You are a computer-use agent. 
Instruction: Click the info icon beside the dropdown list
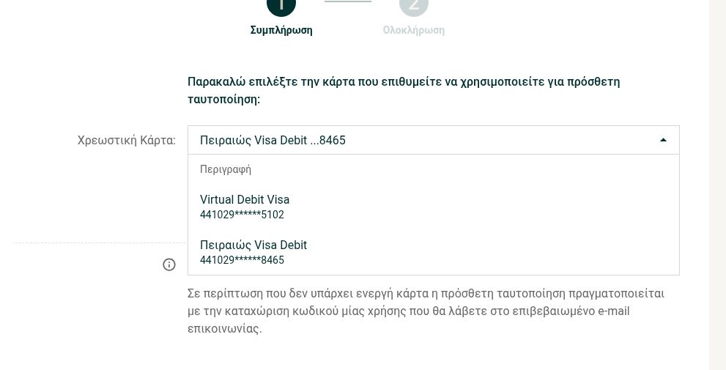169,264
